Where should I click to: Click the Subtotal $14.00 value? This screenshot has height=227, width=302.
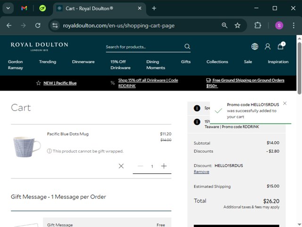273,143
